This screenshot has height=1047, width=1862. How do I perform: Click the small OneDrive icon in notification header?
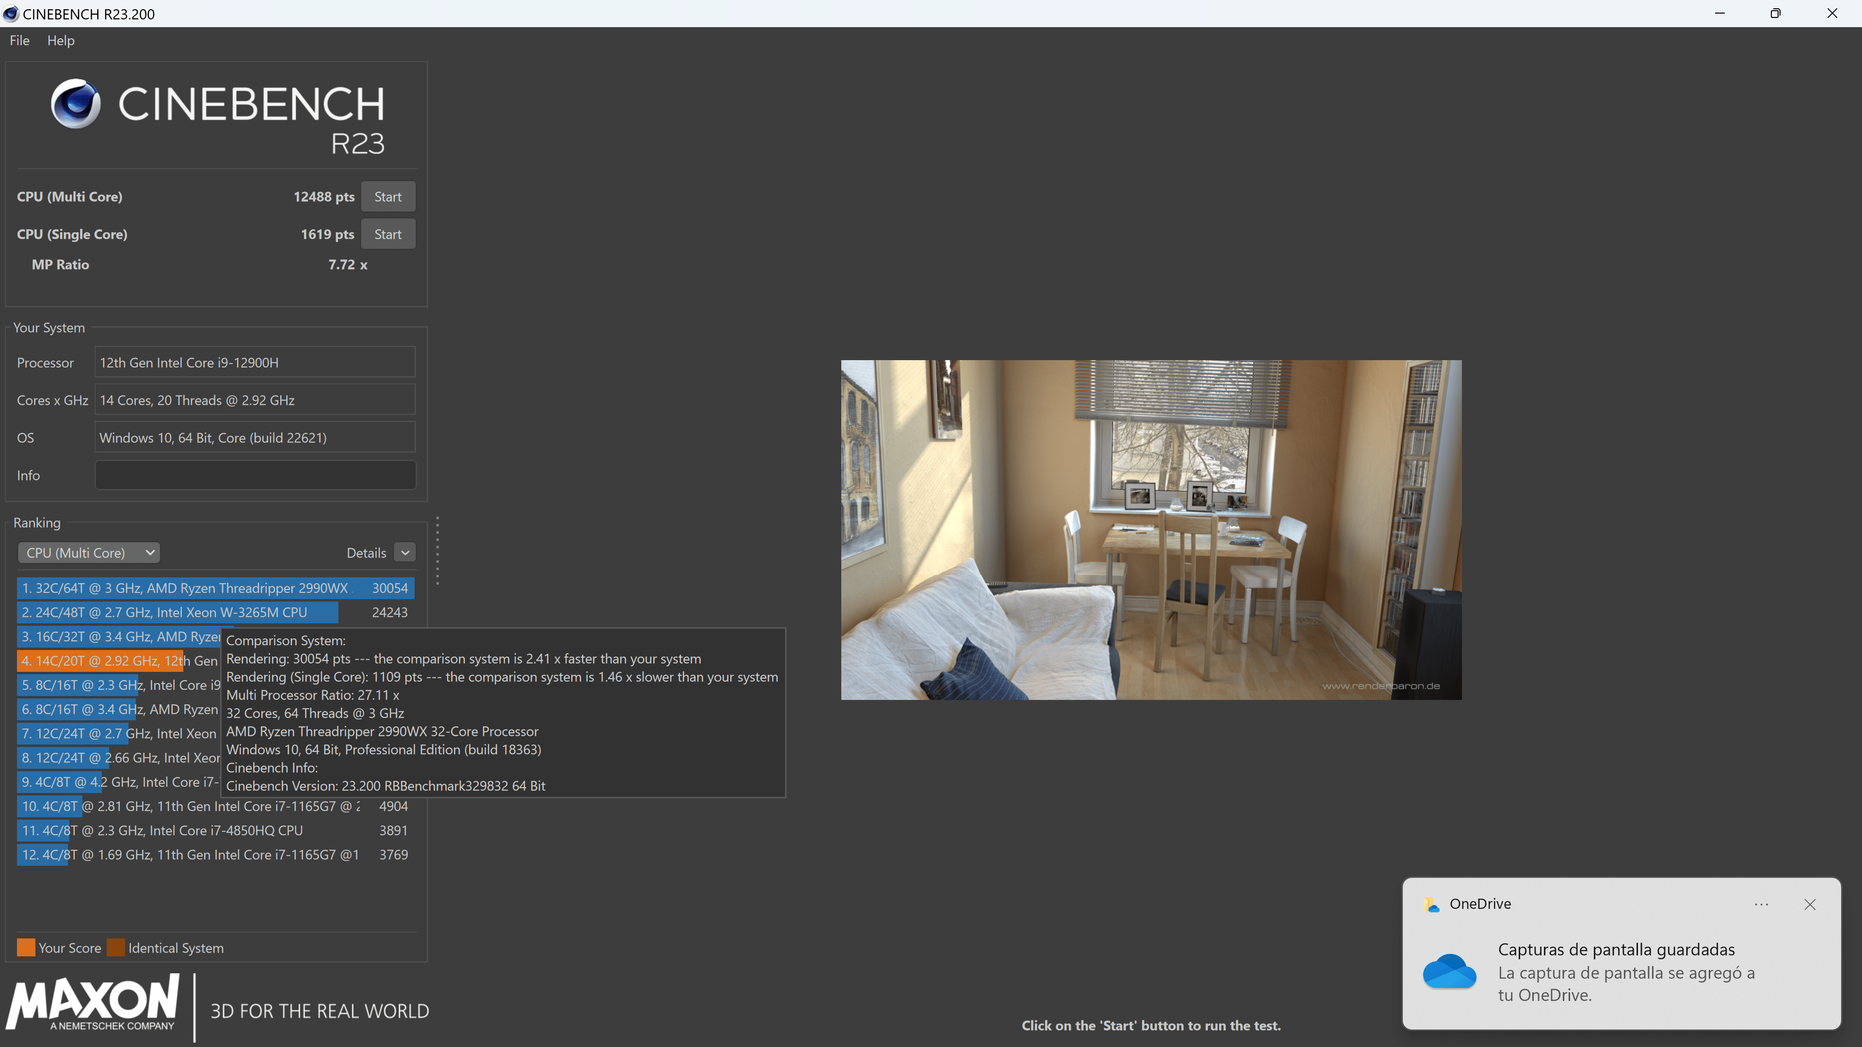pyautogui.click(x=1430, y=904)
